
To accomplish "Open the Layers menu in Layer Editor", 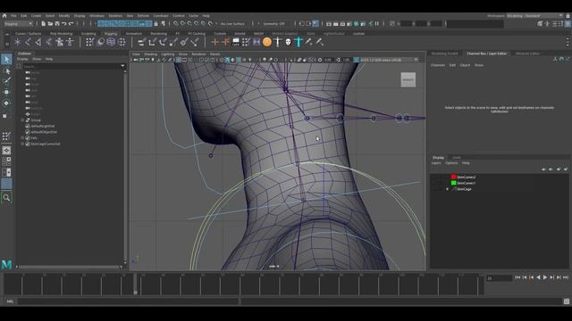I will [436, 163].
